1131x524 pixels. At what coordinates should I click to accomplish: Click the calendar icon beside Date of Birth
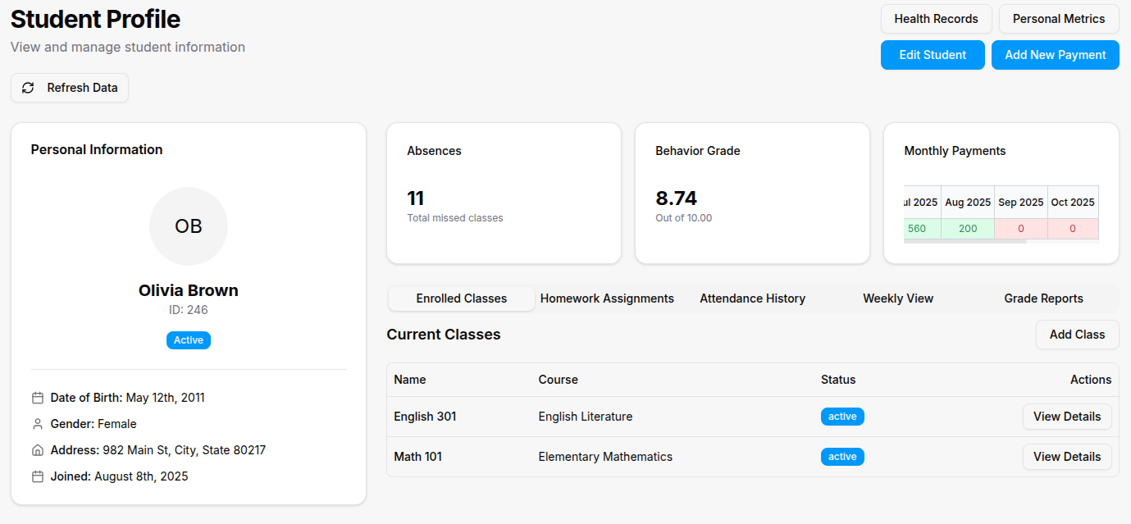[37, 398]
